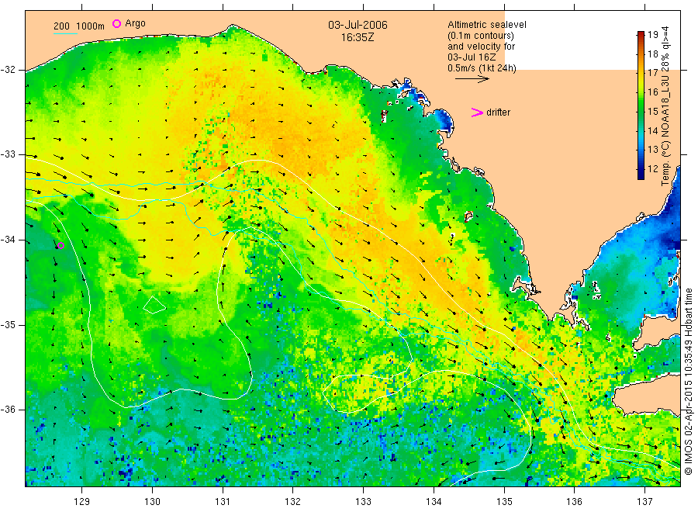This screenshot has height=512, width=698.
Task: Click the temperature color bar
Action: (x=641, y=106)
